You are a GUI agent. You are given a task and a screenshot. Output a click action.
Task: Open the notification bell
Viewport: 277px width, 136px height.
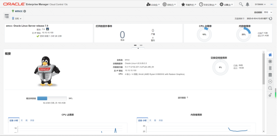248,4
